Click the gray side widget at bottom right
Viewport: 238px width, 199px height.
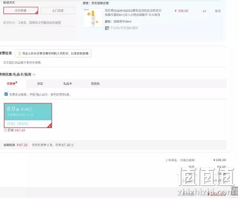tap(235, 191)
